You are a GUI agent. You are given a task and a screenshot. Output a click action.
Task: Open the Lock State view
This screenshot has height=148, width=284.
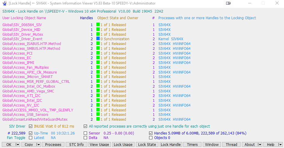147,145
